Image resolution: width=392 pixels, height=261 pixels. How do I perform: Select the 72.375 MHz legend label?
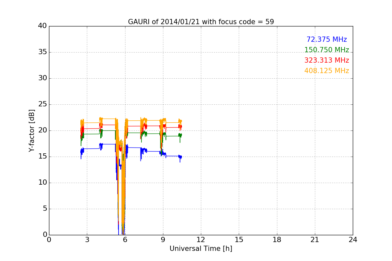point(327,39)
